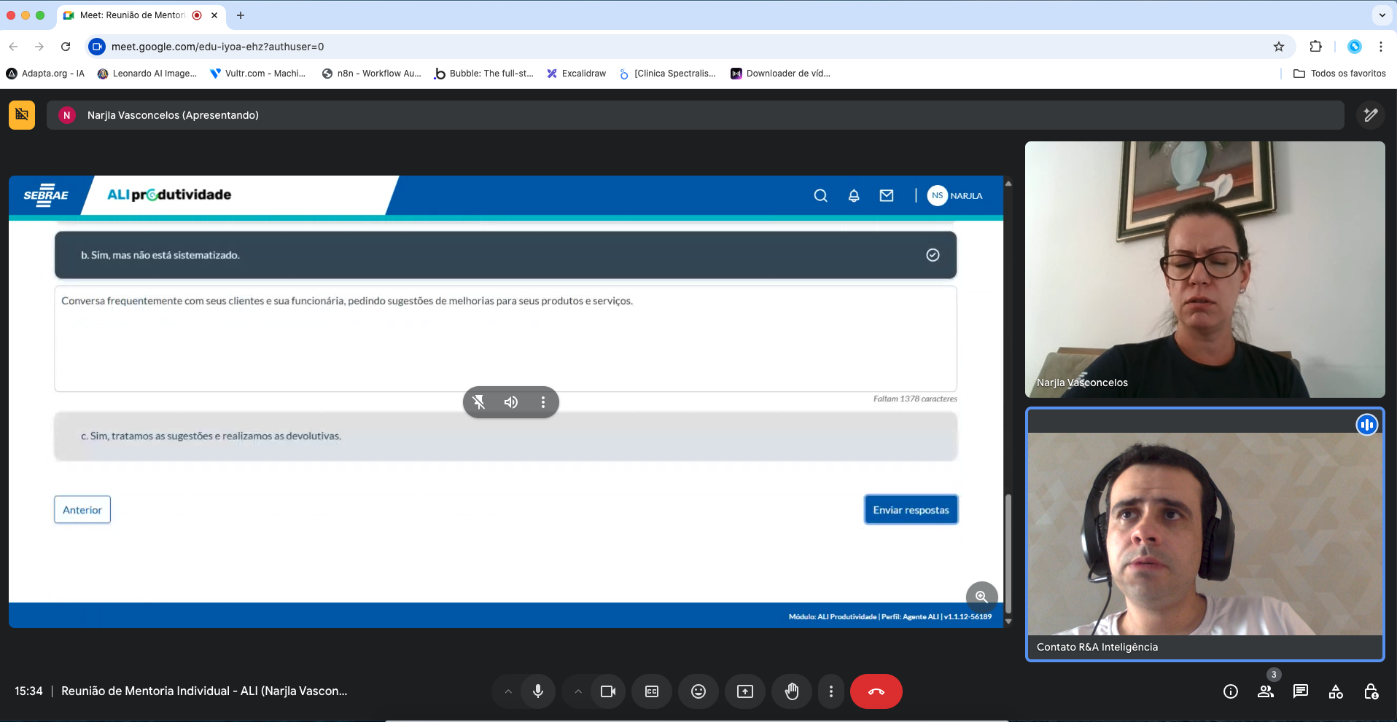Bookmark this page with star icon

tap(1279, 47)
